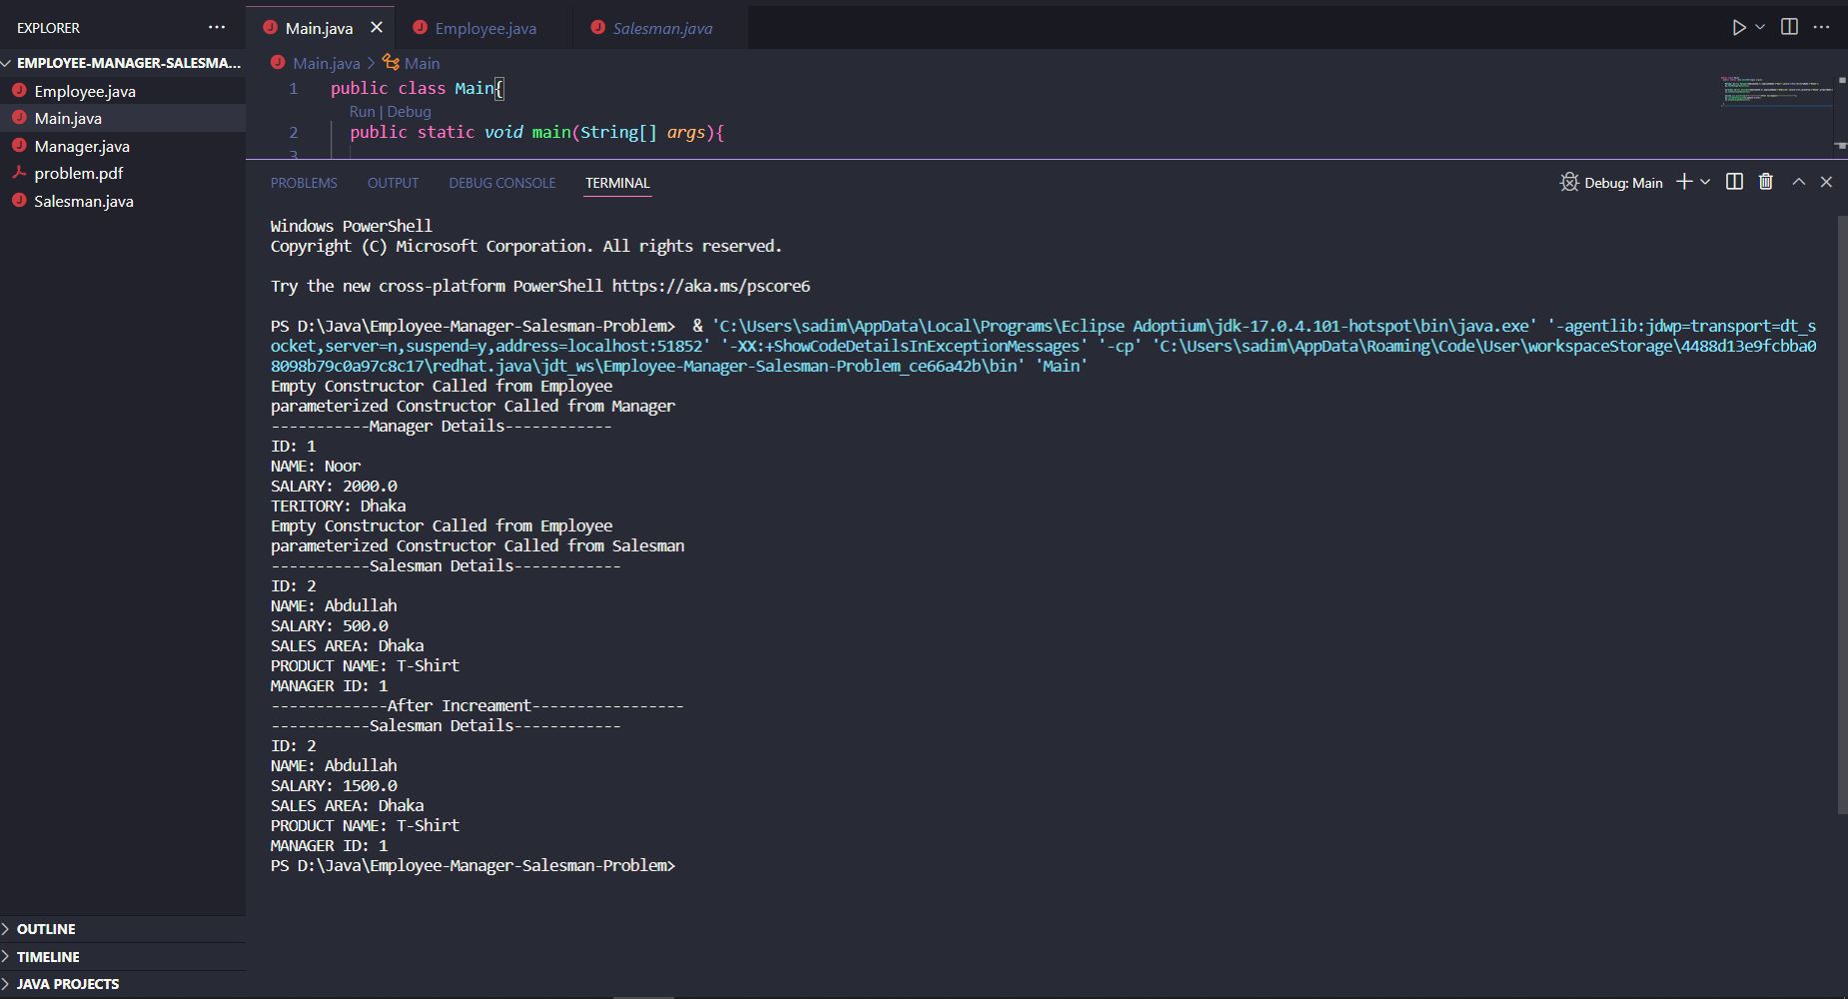The height and width of the screenshot is (999, 1848).
Task: Open editor more actions menu
Action: [x=1821, y=27]
